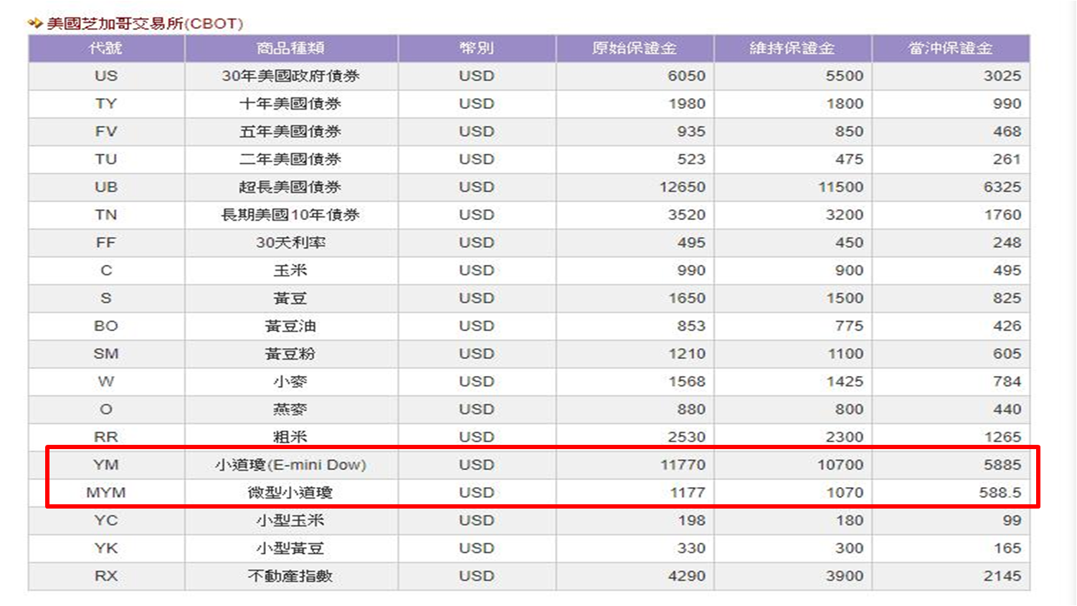Select the 微型小道瓊 product cell
This screenshot has height=606, width=1077.
click(x=290, y=493)
